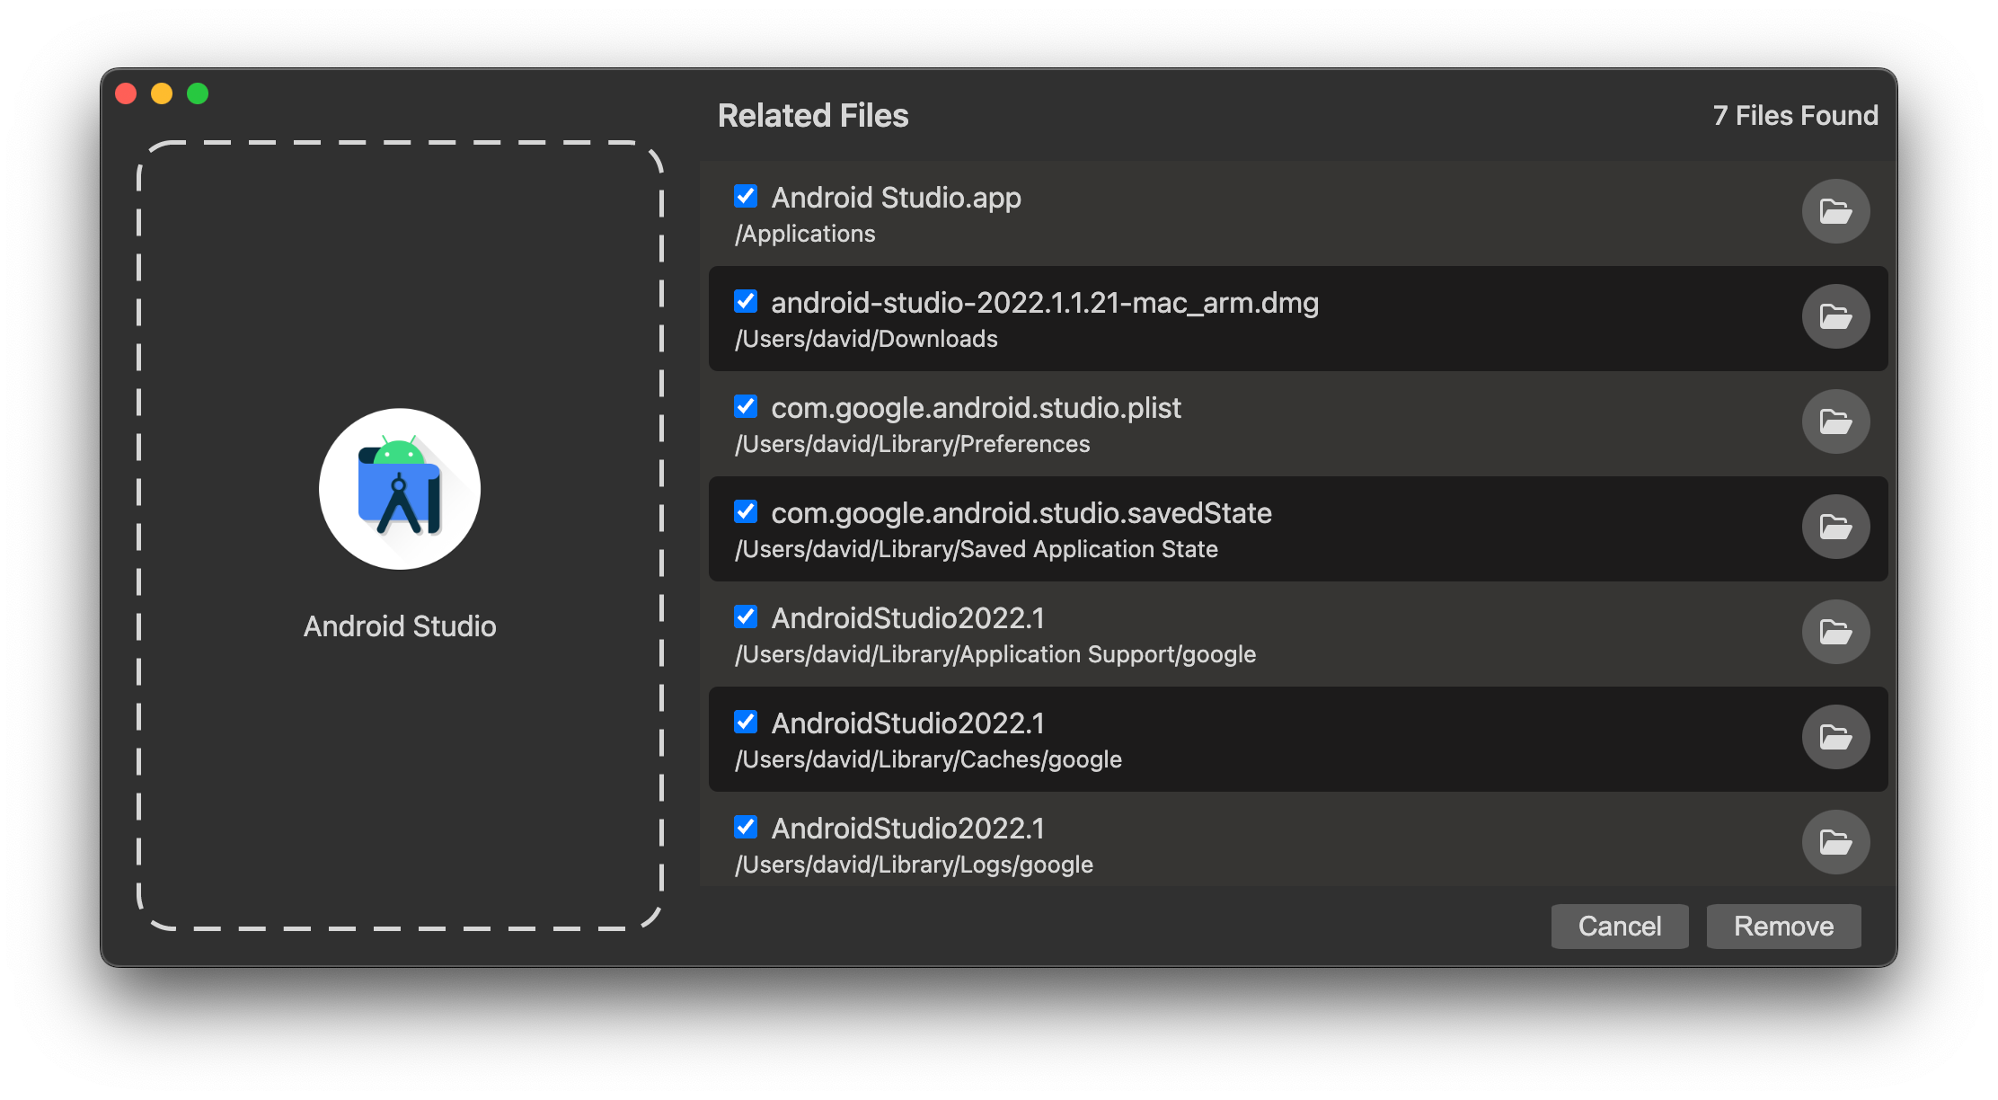Open Application Support/google folder icon
This screenshot has height=1100, width=1998.
1835,632
